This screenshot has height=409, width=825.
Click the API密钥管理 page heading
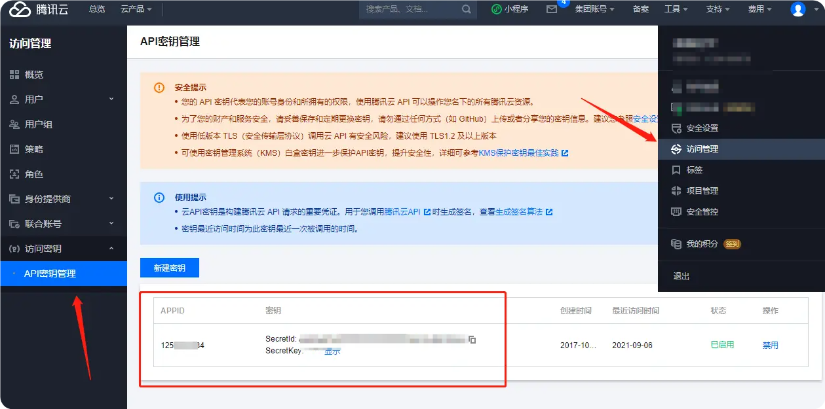(170, 41)
